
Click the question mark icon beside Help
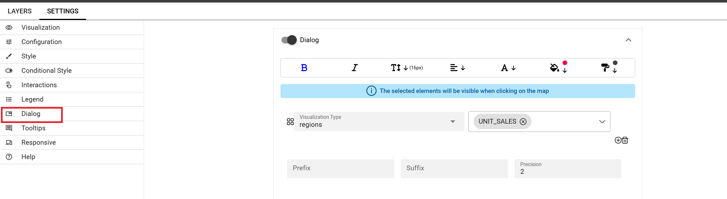pos(9,157)
